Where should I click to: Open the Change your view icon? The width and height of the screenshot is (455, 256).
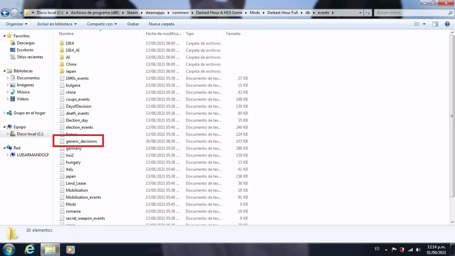coord(417,24)
